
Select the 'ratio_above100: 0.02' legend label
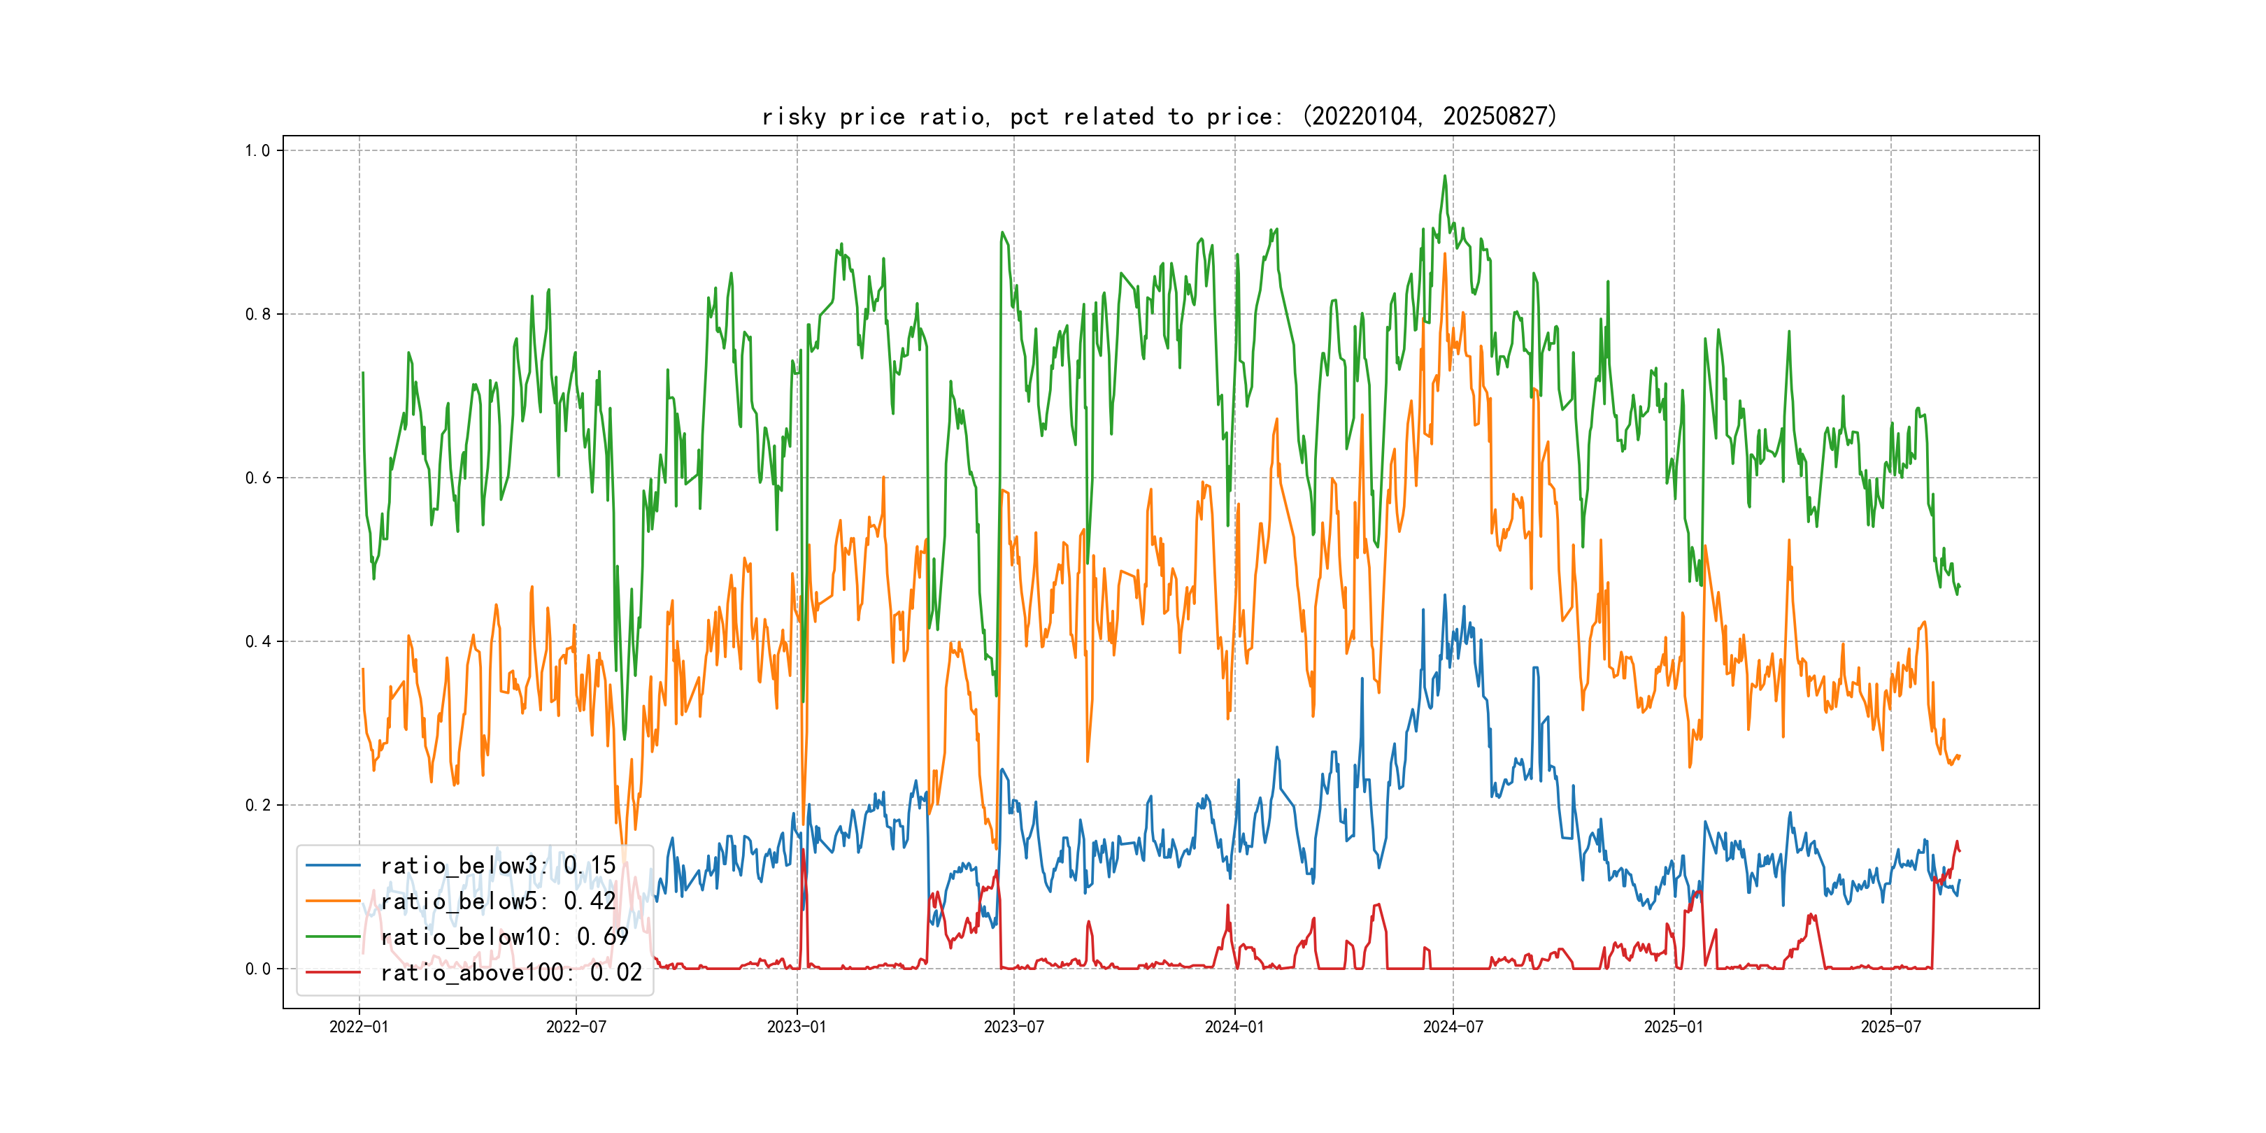pos(511,972)
